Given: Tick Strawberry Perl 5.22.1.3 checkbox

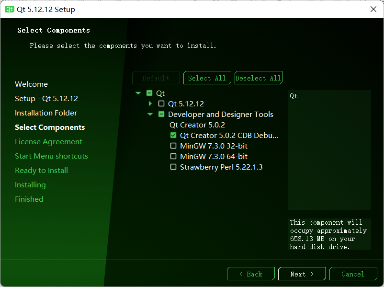Looking at the screenshot, I should (173, 167).
